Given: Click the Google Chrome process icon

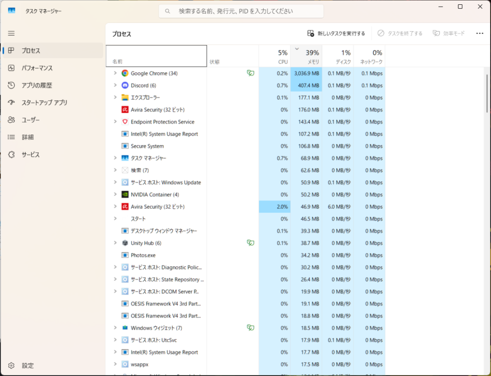Looking at the screenshot, I should 125,73.
